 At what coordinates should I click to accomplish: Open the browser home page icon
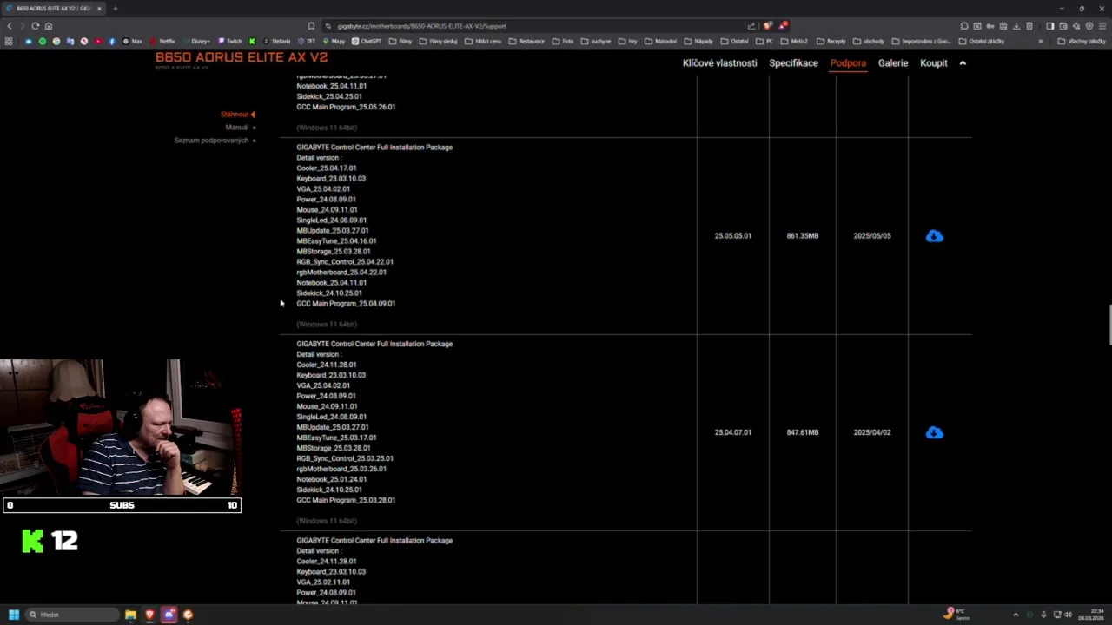tap(49, 26)
